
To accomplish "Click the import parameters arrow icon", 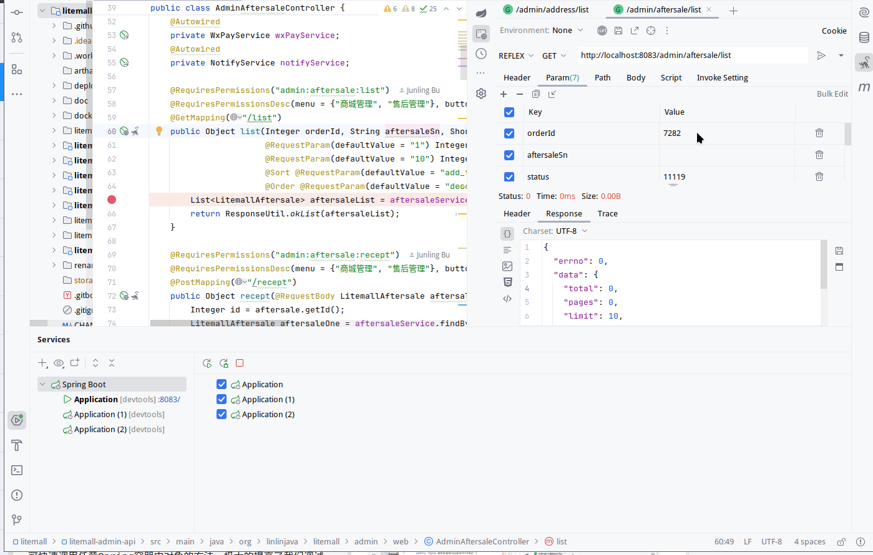I will (x=552, y=94).
